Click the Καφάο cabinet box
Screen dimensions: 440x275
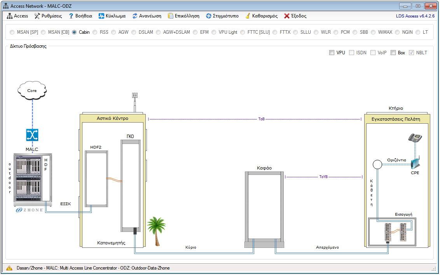264,206
